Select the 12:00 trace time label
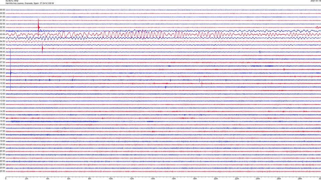 tap(2, 94)
